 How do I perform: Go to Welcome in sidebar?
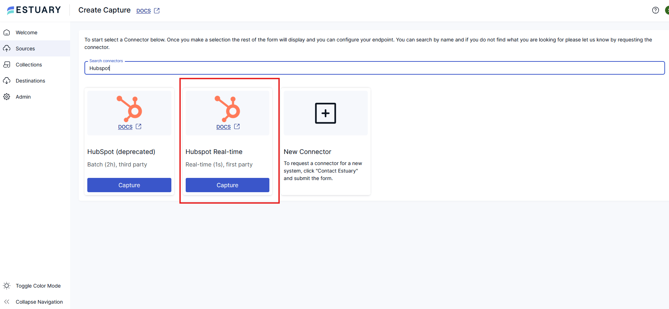[35, 33]
